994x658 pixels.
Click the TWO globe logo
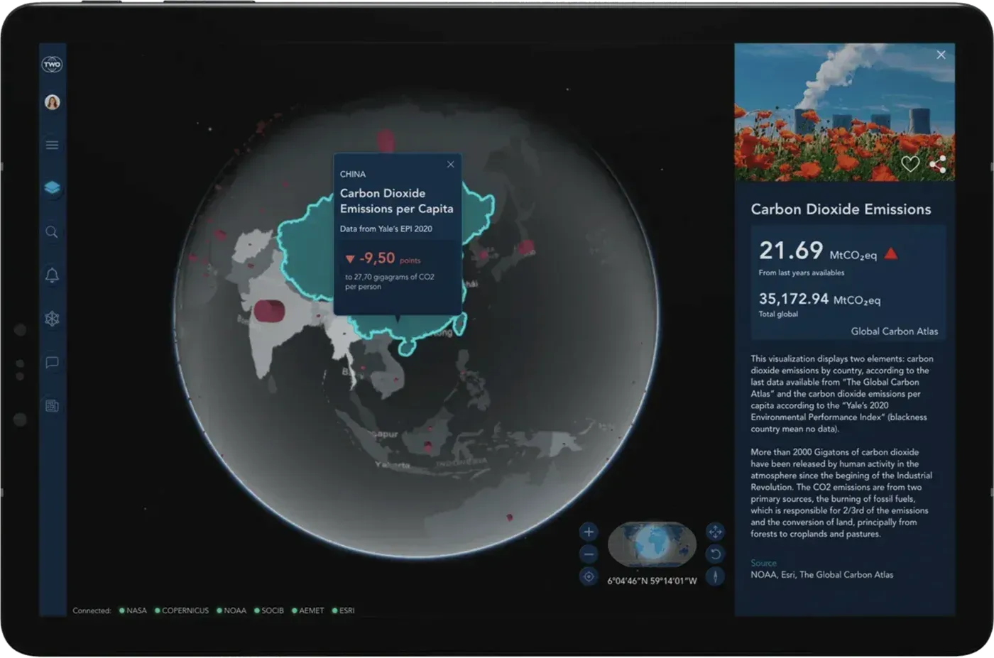pyautogui.click(x=52, y=65)
